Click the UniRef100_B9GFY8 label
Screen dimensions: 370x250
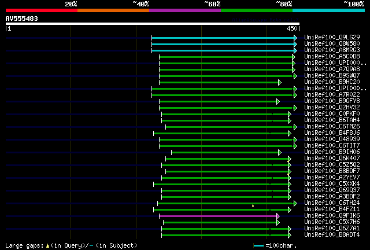point(332,101)
